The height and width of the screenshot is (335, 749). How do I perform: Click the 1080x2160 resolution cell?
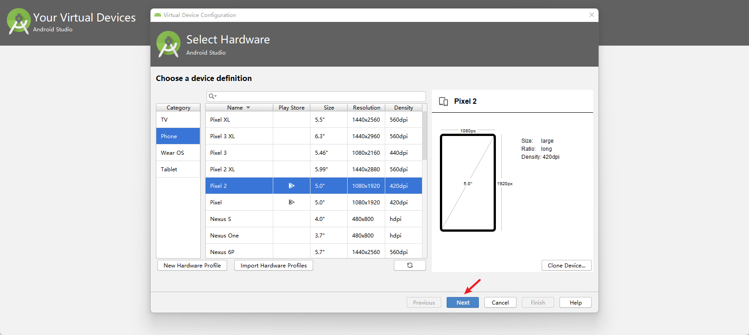[366, 153]
